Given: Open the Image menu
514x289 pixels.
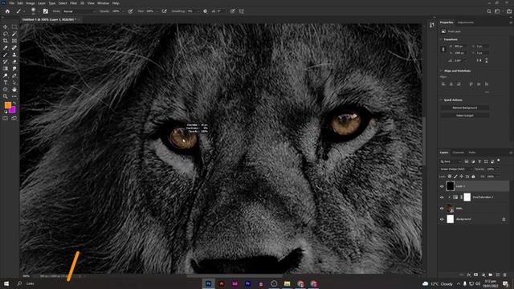Looking at the screenshot, I should pyautogui.click(x=31, y=3).
